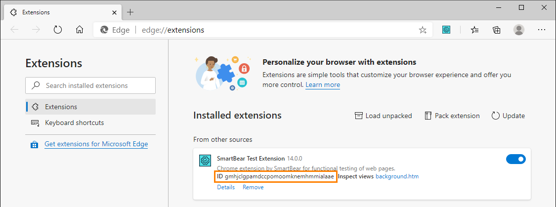Open the Favorites list icon
The height and width of the screenshot is (207, 556).
click(x=475, y=30)
